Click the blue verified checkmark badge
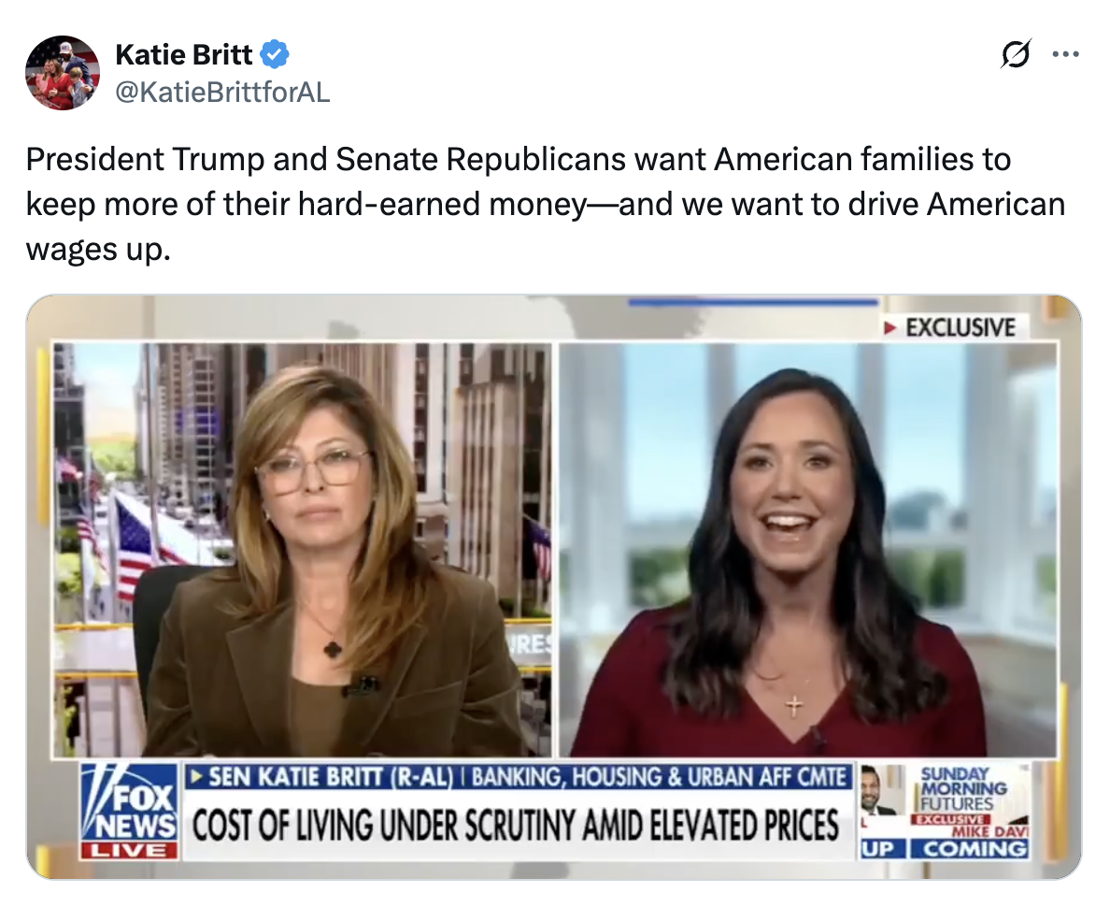The width and height of the screenshot is (1110, 907). 275,54
